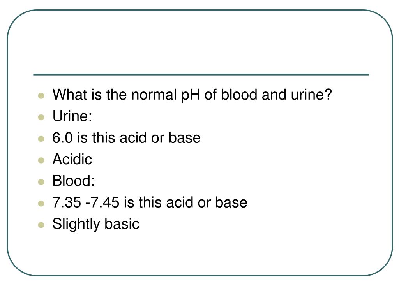
Task: Select the 'Urine:' bullet text
Action: [x=72, y=116]
